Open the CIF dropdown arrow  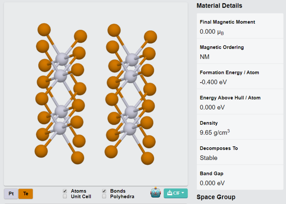[183, 193]
